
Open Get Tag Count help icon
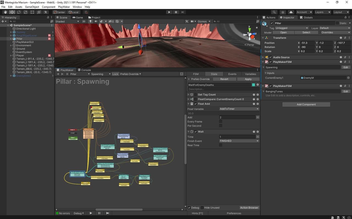(254, 95)
